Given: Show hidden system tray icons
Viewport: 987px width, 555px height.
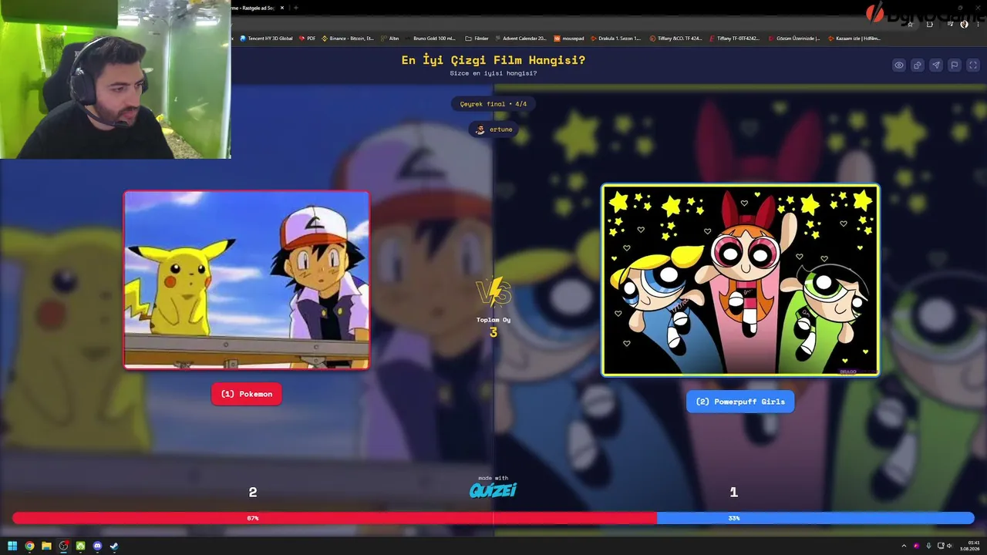Looking at the screenshot, I should [904, 547].
